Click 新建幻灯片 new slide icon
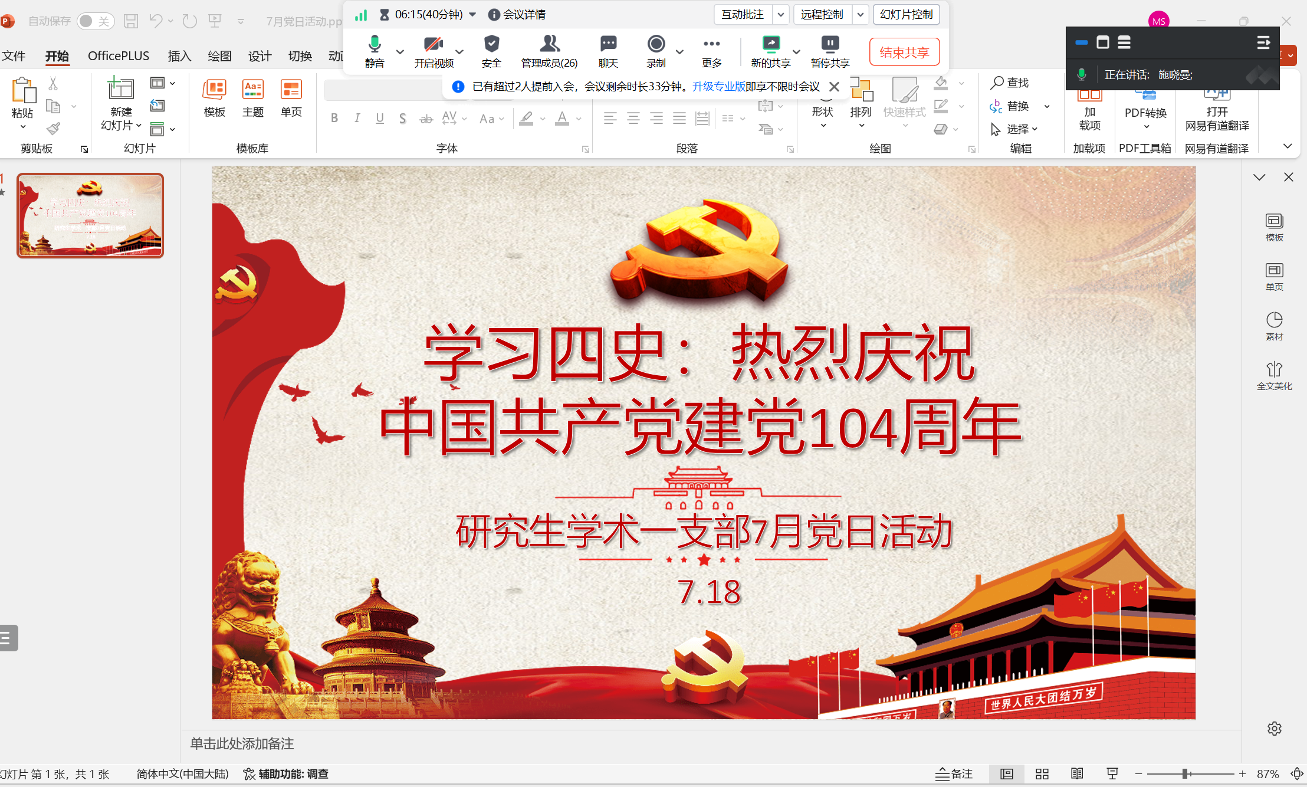Viewport: 1307px width, 787px height. (x=121, y=90)
